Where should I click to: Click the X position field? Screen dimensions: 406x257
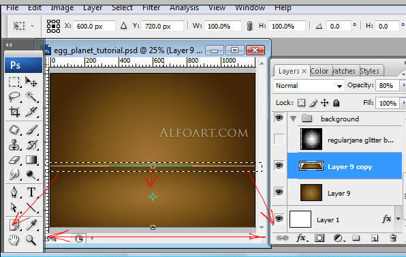click(94, 26)
